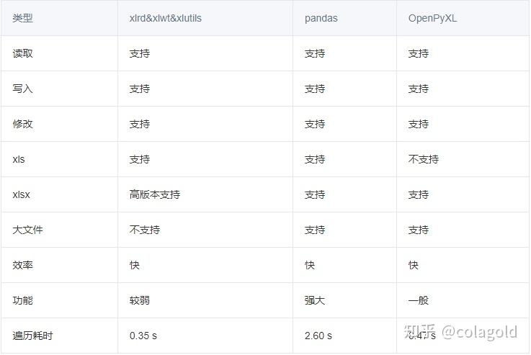Select the "大文件" row label

27,230
